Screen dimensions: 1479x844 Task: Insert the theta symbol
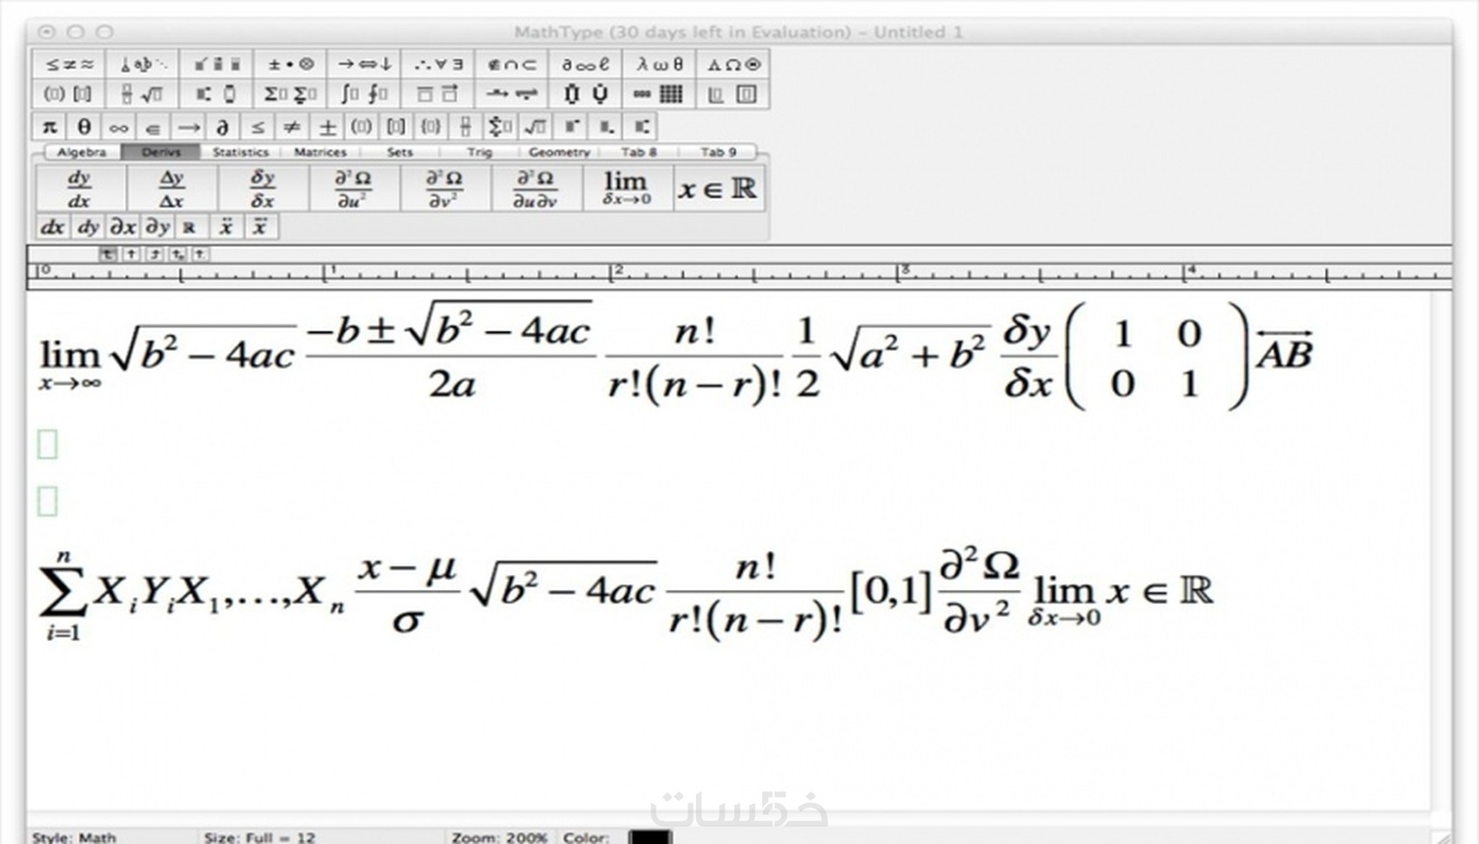coord(84,127)
